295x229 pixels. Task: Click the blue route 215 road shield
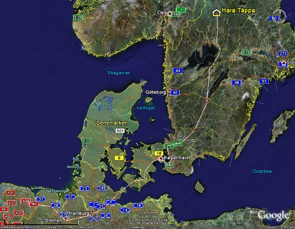(x=102, y=188)
